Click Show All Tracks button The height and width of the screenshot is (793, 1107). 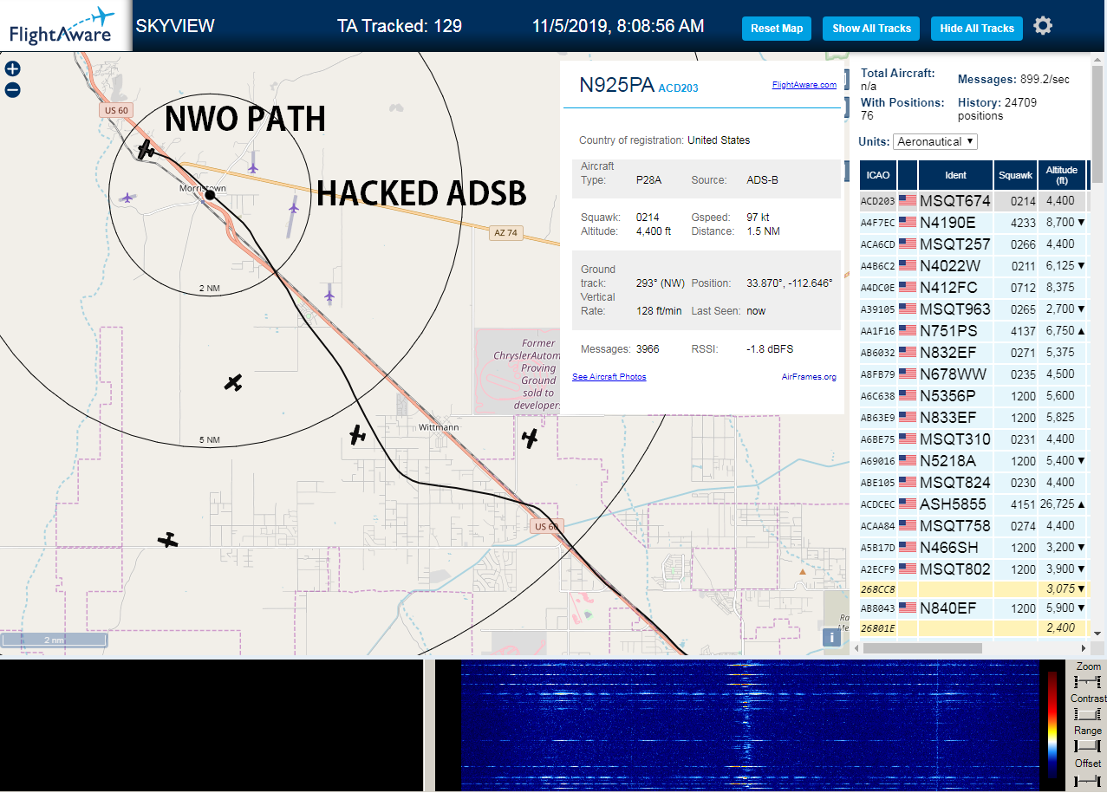point(871,29)
